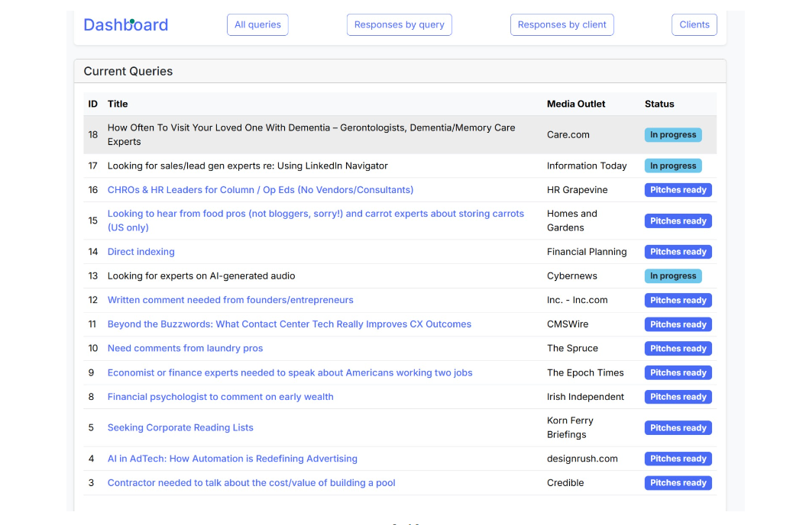Open the pool cost contractor query
The width and height of the screenshot is (793, 525).
point(251,482)
